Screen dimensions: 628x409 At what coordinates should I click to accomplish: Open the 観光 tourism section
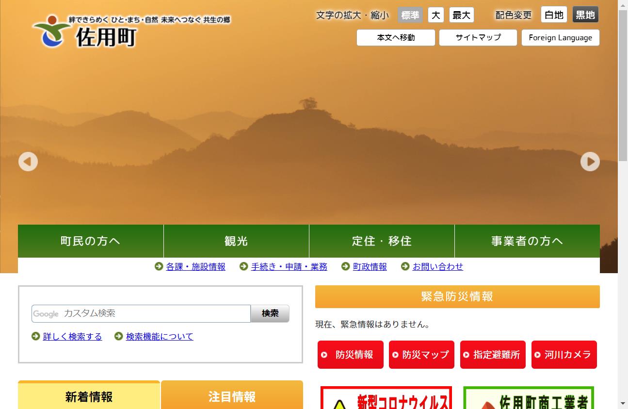tap(236, 241)
